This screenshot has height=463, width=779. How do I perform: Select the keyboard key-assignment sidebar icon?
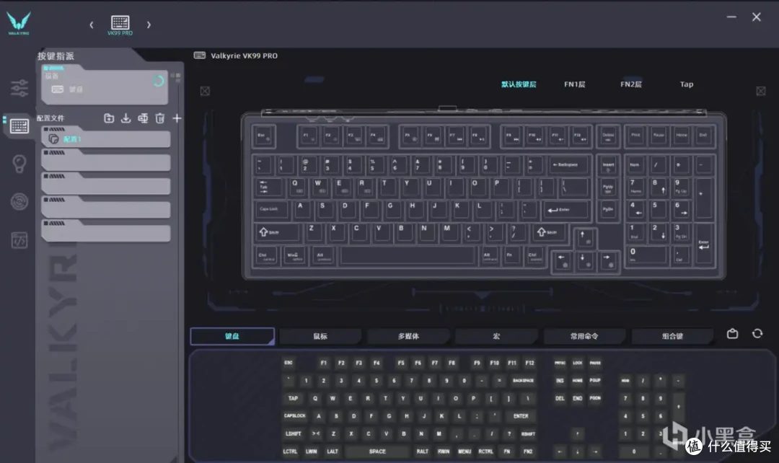pos(19,125)
